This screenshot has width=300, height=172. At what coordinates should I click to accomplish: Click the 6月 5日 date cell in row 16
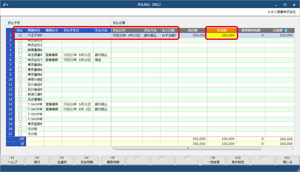point(77,109)
